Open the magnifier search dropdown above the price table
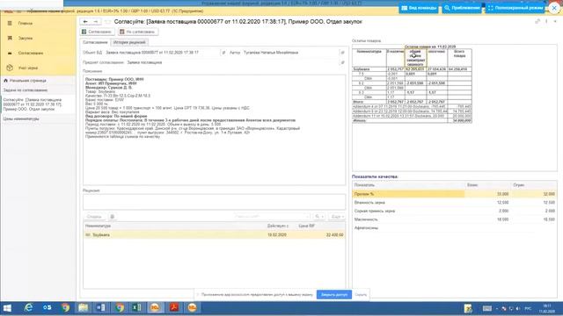 coord(318,217)
